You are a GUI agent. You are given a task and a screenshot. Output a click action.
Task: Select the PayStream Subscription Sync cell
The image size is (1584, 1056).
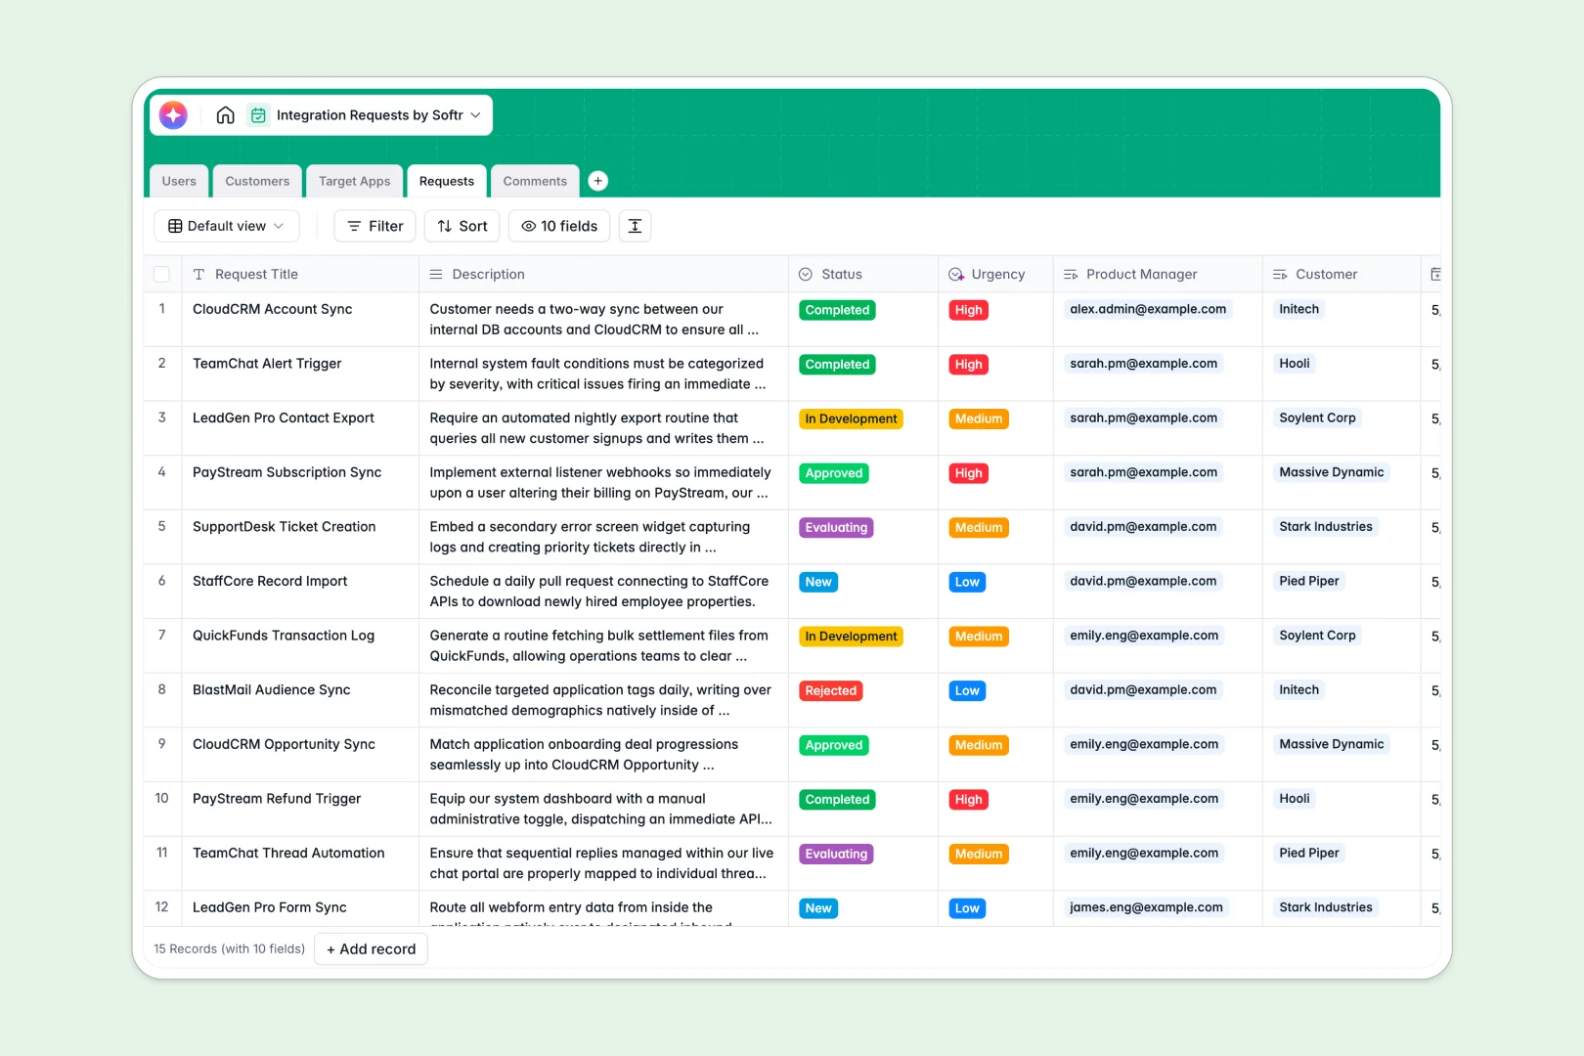click(x=300, y=482)
